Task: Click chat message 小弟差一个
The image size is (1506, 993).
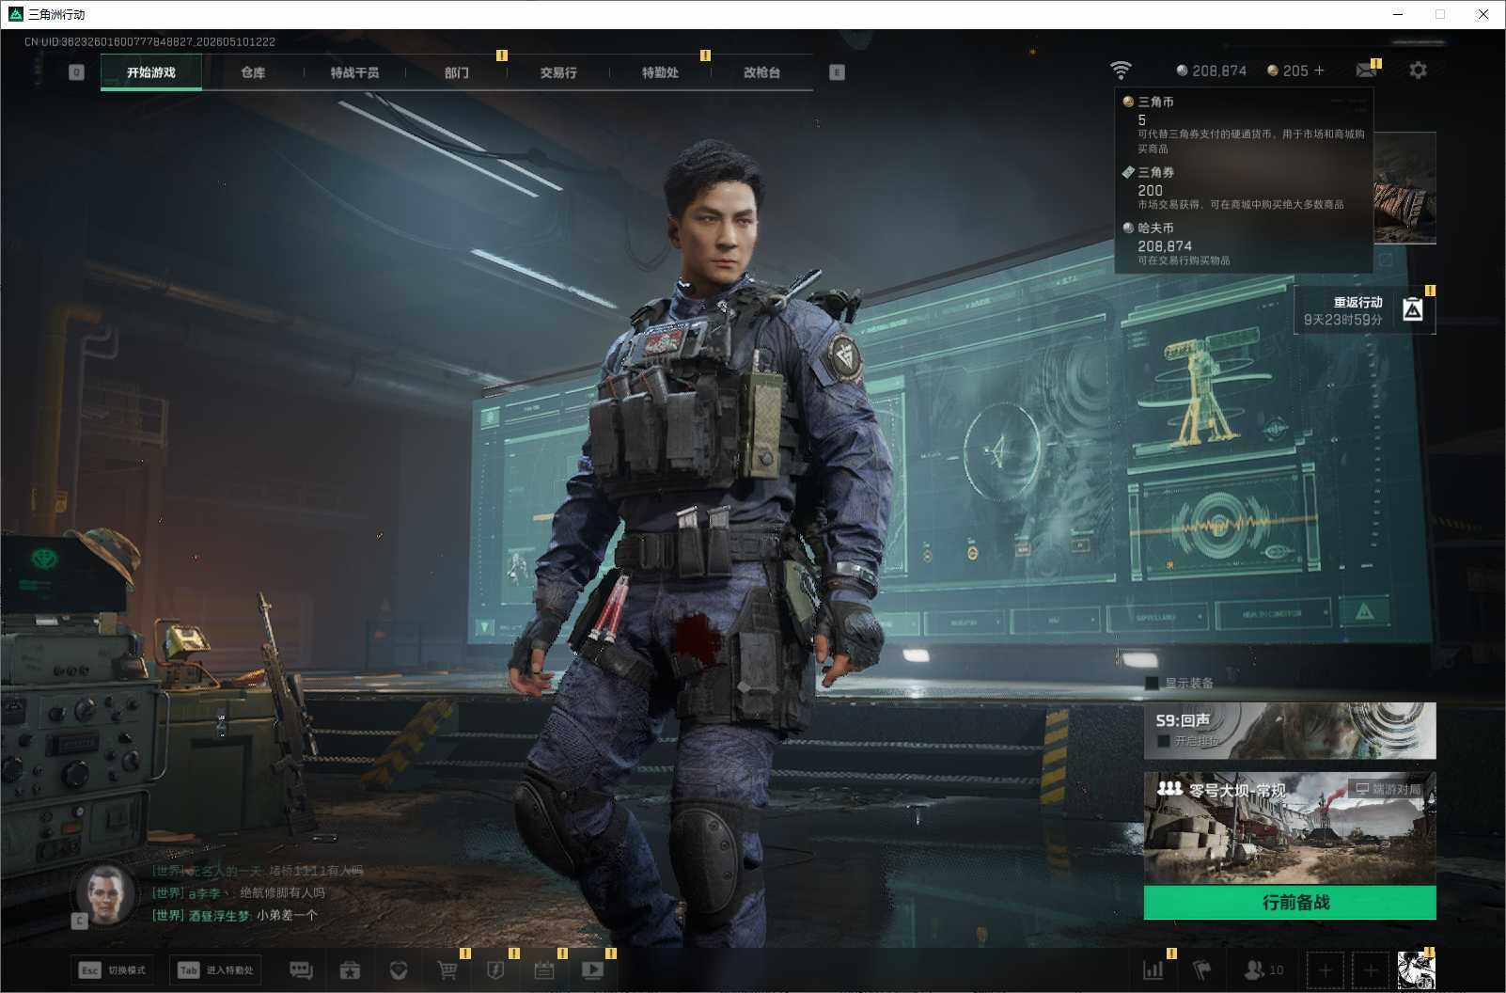Action: coord(287,915)
